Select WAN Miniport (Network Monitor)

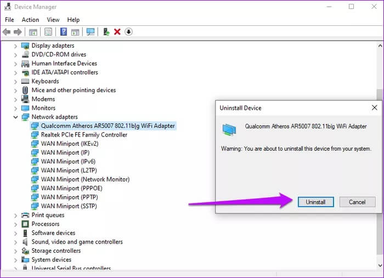[x=85, y=179]
